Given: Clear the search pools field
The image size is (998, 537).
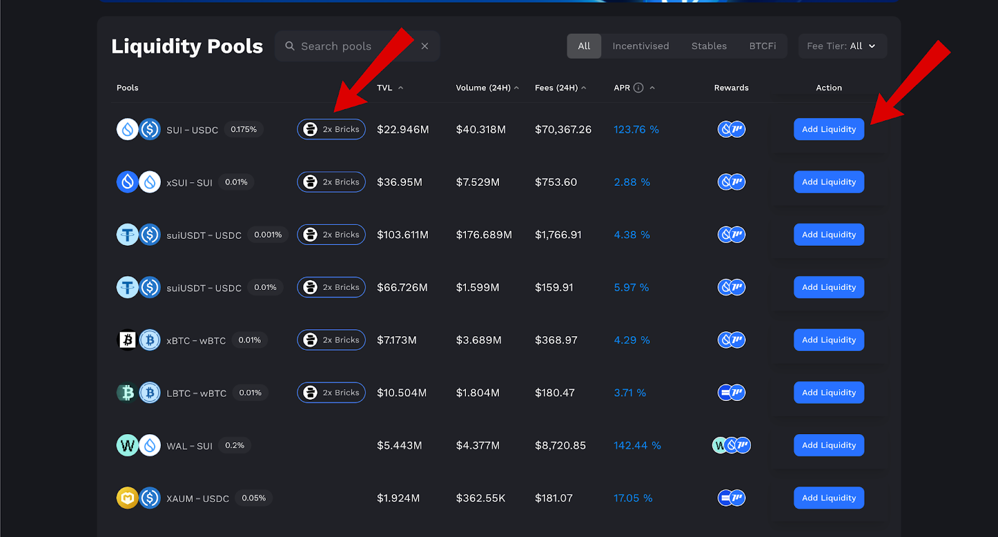Looking at the screenshot, I should point(425,46).
